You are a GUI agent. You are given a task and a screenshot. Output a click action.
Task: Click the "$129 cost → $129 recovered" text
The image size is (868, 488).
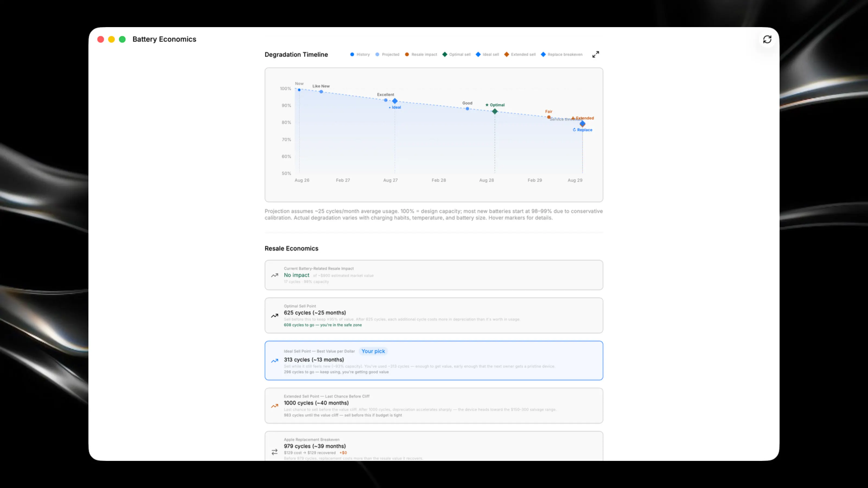pos(310,453)
